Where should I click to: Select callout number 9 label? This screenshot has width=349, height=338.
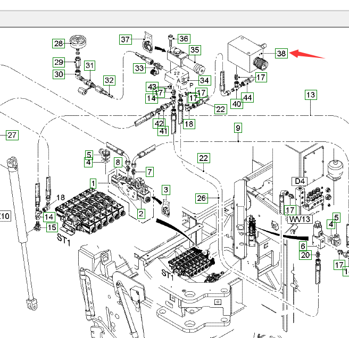[238, 128]
